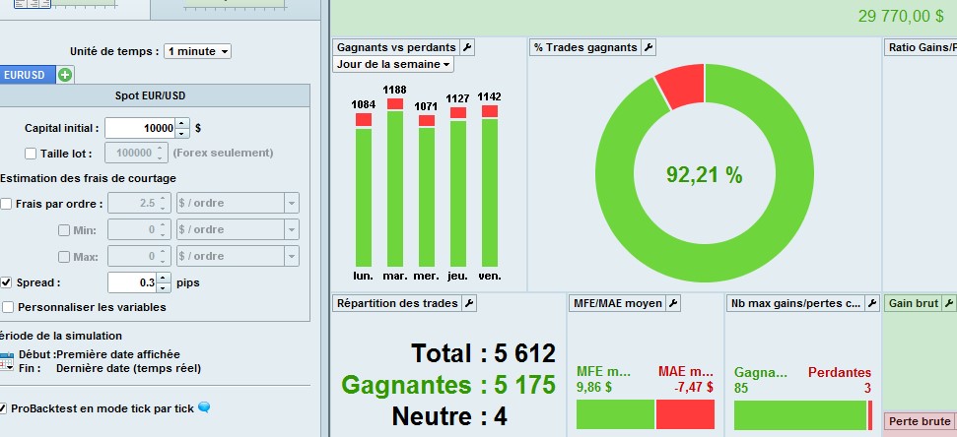Decrease Spread value with down arrow
The width and height of the screenshot is (957, 437).
click(x=164, y=287)
